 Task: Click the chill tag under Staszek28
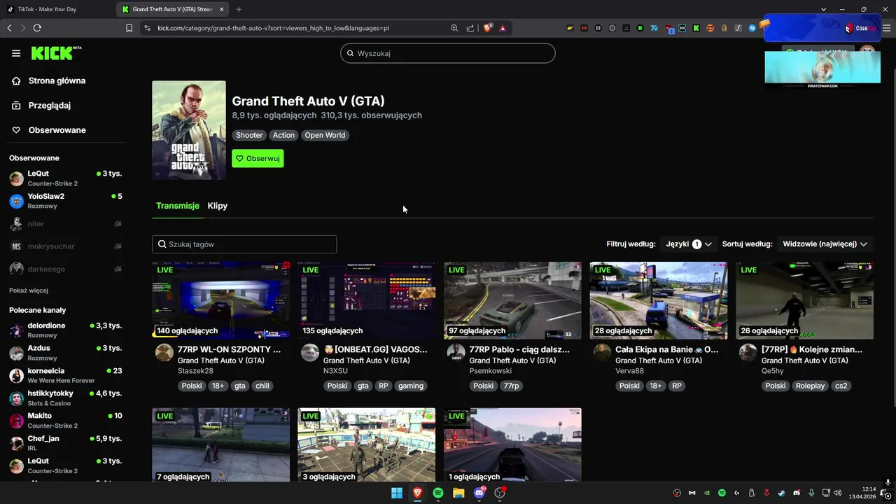(262, 386)
